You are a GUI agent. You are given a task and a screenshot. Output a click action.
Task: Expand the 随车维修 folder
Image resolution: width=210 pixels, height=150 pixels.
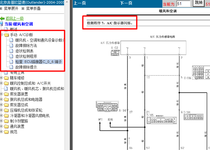pos(1,78)
